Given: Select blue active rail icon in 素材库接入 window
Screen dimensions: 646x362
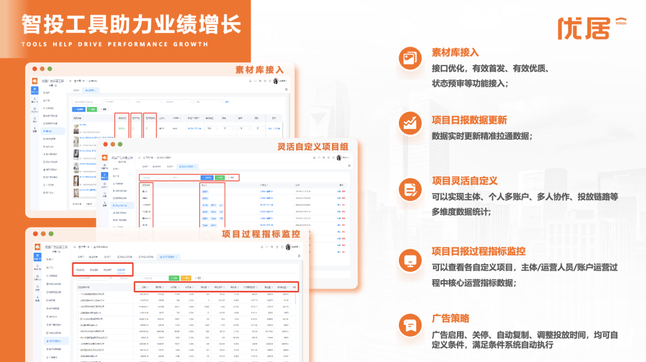Looking at the screenshot, I should (x=35, y=90).
